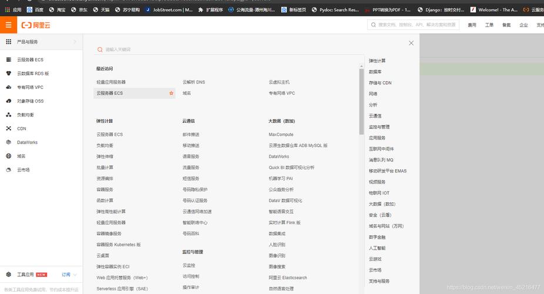Image resolution: width=544 pixels, height=294 pixels.
Task: Open the 苏宁易购 bookmark
Action: coord(127,10)
